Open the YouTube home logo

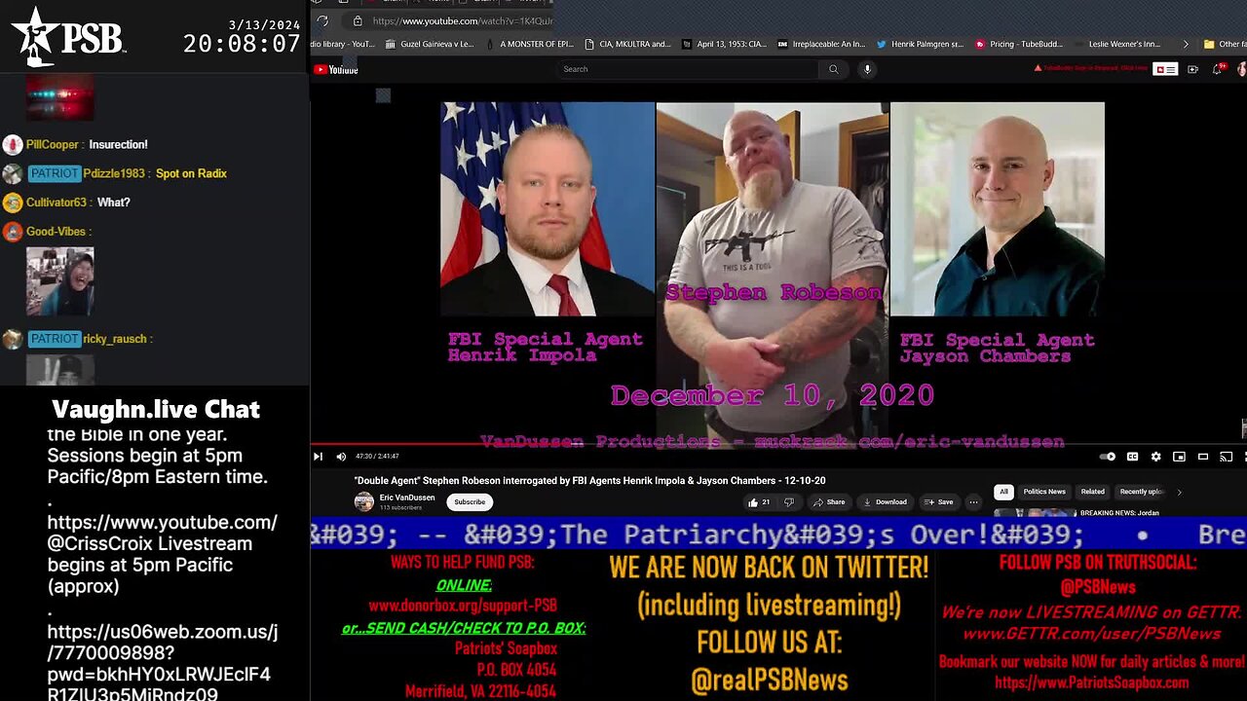click(x=336, y=69)
